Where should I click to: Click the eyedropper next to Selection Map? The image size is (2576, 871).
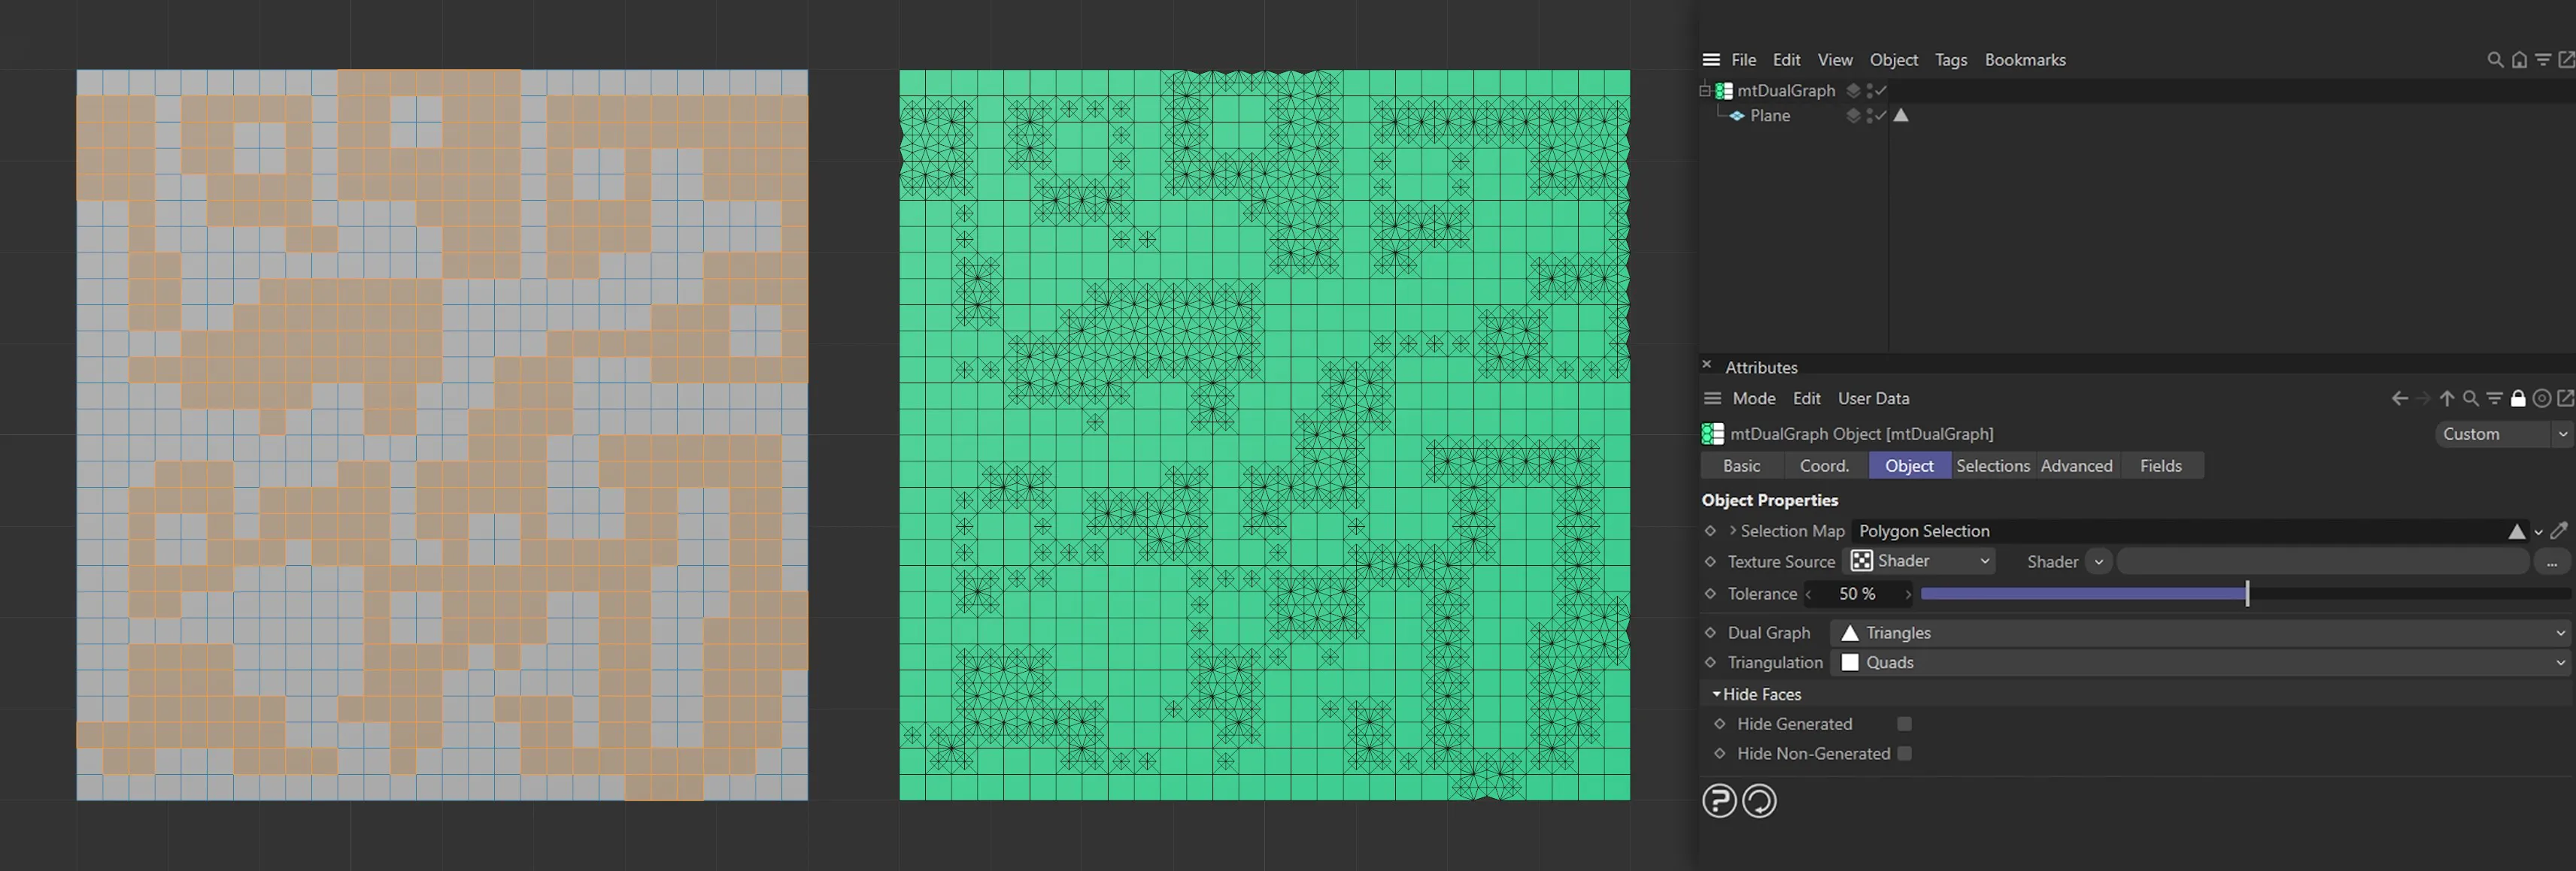(x=2560, y=531)
